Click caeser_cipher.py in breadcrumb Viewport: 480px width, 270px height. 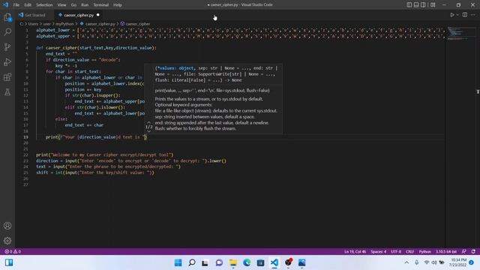100,23
